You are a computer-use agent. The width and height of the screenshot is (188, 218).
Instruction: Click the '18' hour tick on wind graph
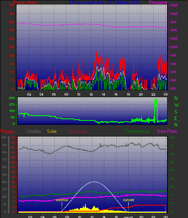click(128, 94)
